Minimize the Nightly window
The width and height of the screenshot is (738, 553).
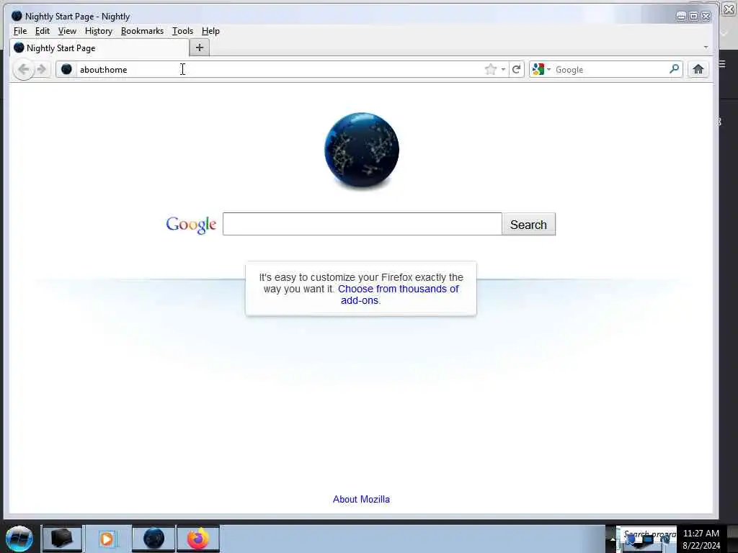(x=680, y=17)
